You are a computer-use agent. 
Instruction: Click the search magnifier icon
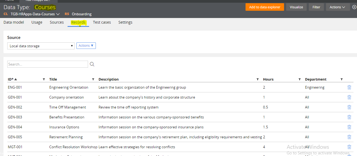pyautogui.click(x=92, y=64)
